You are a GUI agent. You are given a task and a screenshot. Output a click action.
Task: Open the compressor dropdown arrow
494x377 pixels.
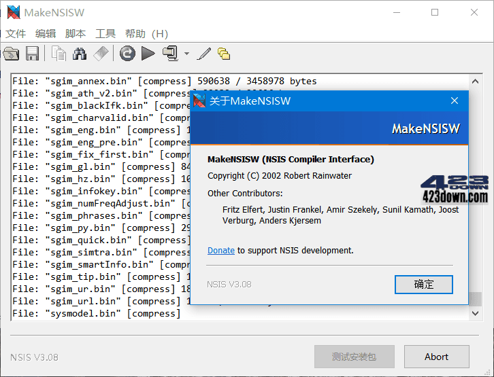(x=186, y=54)
